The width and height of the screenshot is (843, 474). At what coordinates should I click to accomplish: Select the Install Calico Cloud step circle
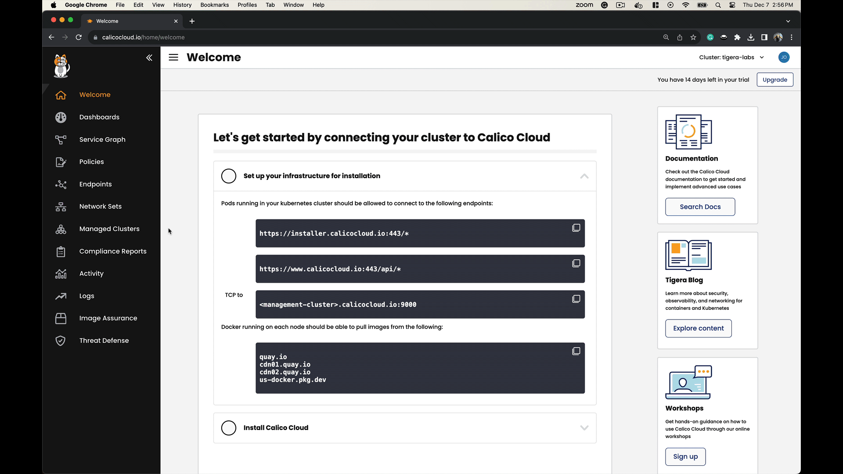[229, 428]
